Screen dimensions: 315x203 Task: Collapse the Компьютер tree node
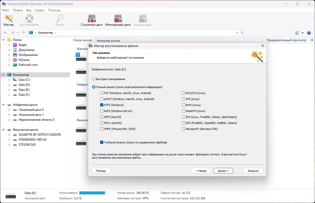pyautogui.click(x=4, y=75)
